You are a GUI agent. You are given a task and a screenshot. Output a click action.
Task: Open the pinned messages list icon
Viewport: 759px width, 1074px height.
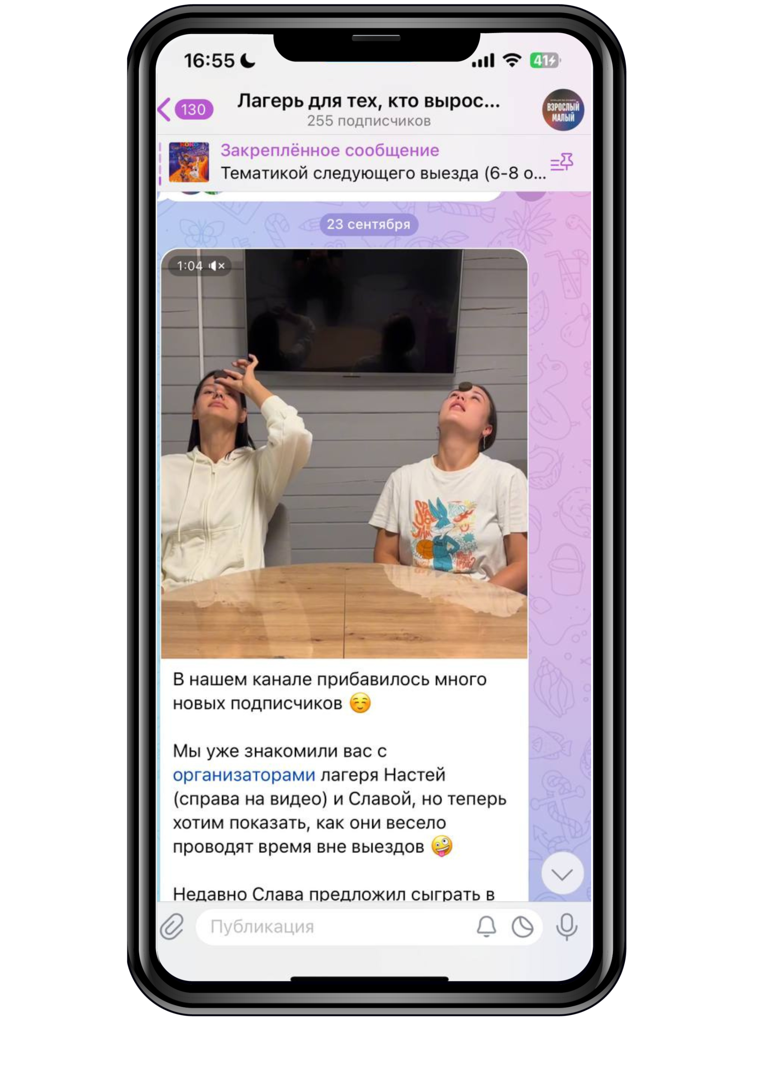tap(562, 162)
